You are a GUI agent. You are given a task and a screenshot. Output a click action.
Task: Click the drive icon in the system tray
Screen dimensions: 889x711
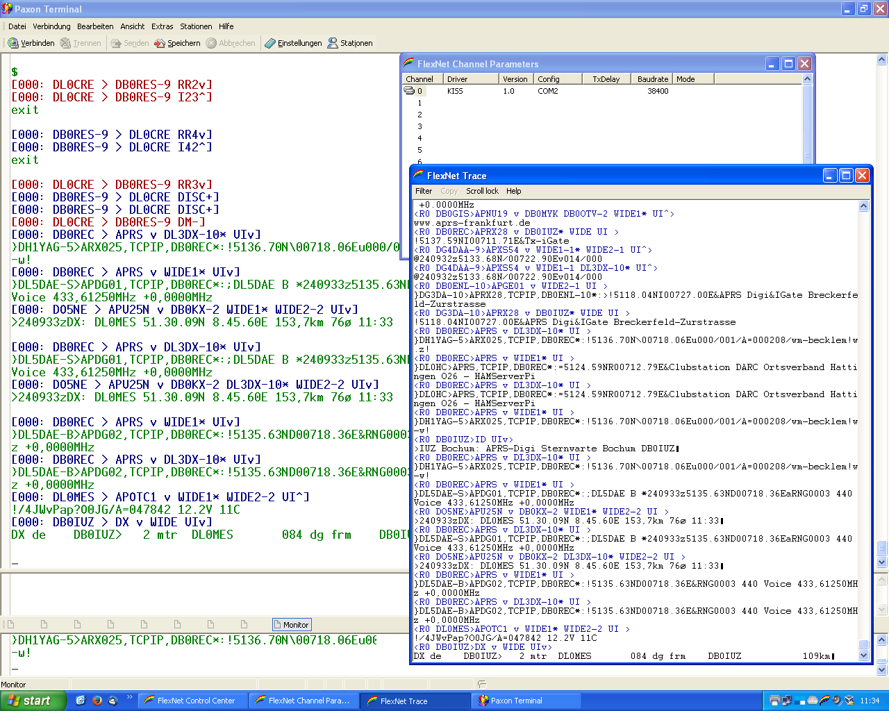tap(812, 701)
